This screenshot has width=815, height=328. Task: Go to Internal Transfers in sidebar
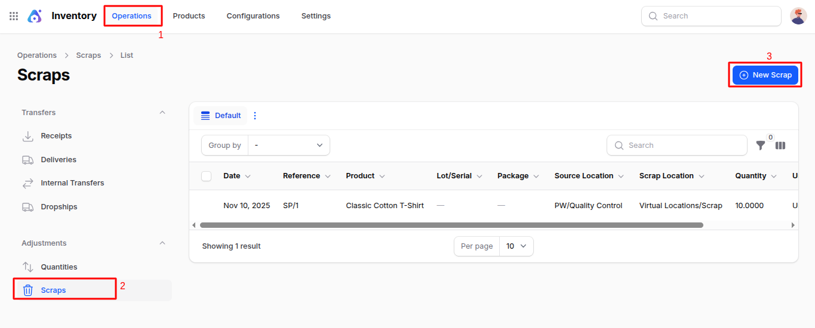[72, 183]
